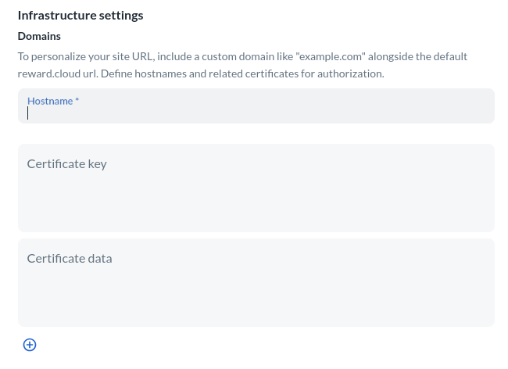Click the required asterisk beside Hostname
This screenshot has width=508, height=369.
(77, 101)
